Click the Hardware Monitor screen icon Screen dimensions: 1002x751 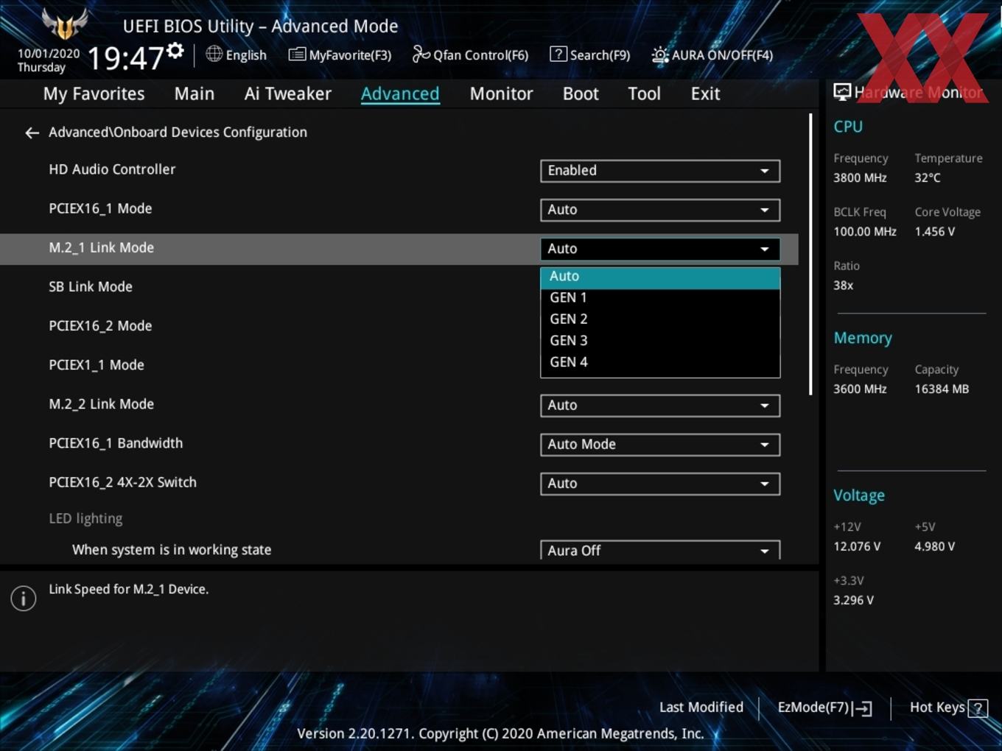click(842, 92)
